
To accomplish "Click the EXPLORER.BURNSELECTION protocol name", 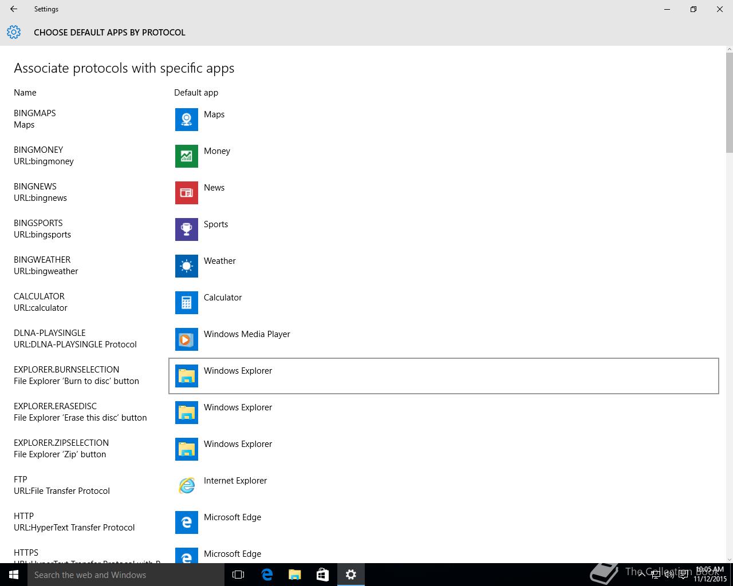I will pyautogui.click(x=66, y=370).
